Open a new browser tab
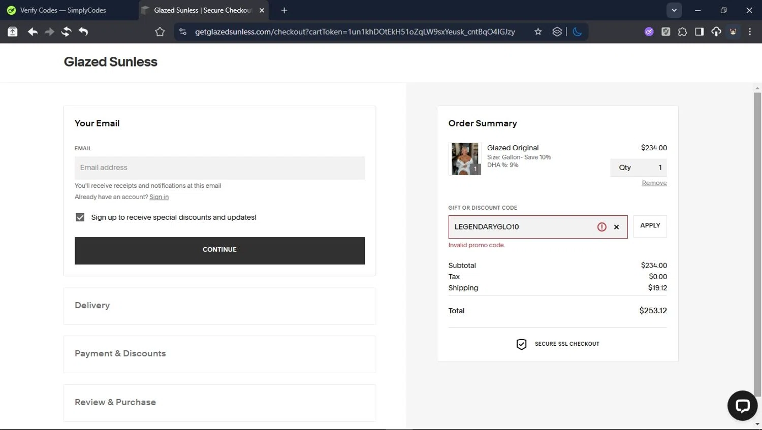Screen dimensions: 762x430 coord(284,10)
